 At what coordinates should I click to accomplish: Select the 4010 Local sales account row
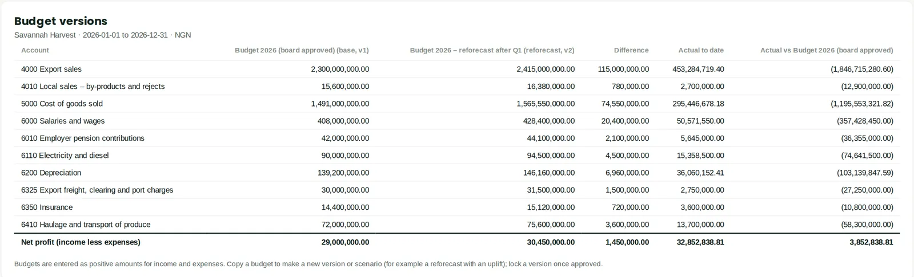457,87
